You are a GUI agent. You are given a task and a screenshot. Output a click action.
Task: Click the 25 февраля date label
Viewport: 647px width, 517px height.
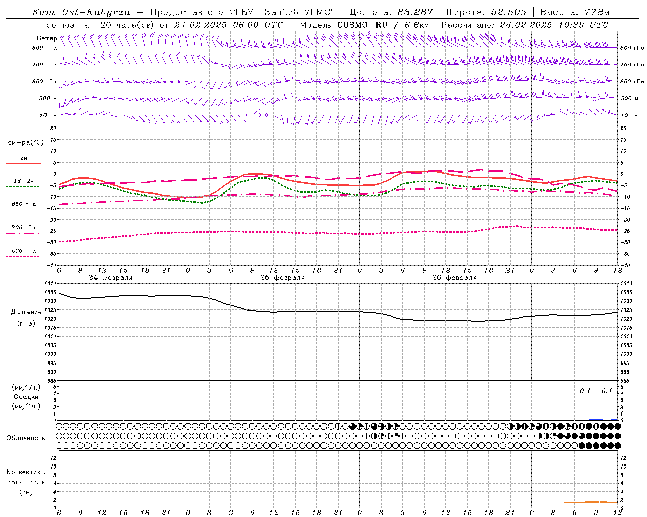tap(283, 278)
